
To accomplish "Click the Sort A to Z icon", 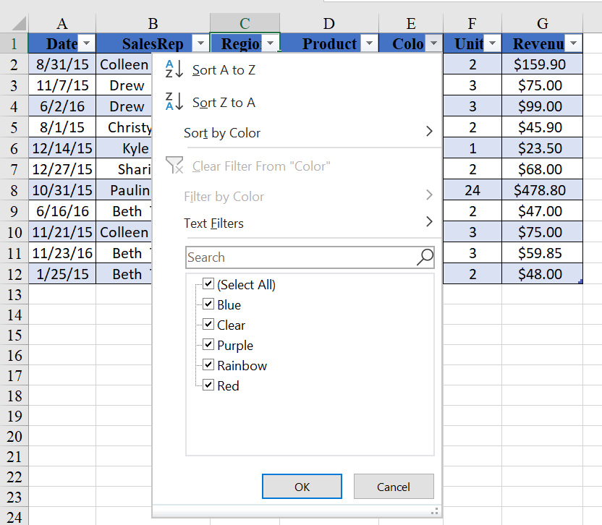I will pos(174,69).
